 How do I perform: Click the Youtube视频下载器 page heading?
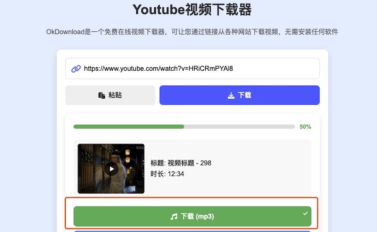pos(192,10)
